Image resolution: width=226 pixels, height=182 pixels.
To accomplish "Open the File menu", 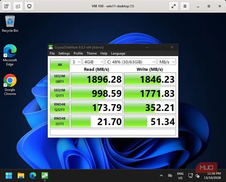I will [52, 53].
